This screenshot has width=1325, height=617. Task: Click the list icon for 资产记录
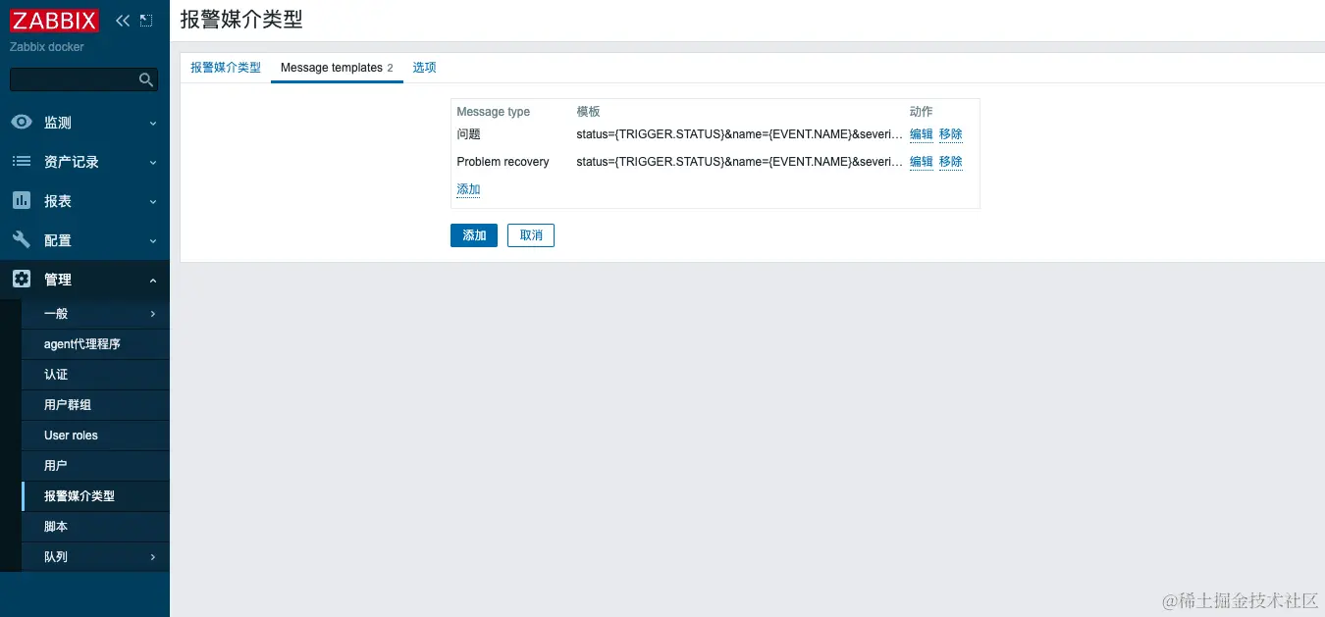tap(22, 162)
